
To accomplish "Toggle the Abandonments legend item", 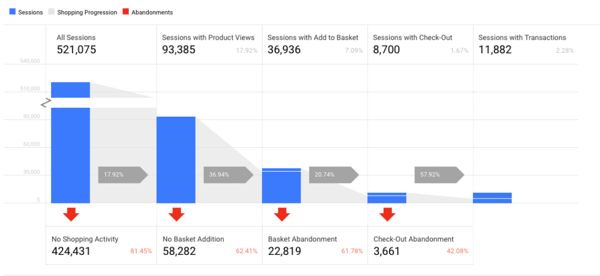I will pyautogui.click(x=147, y=12).
